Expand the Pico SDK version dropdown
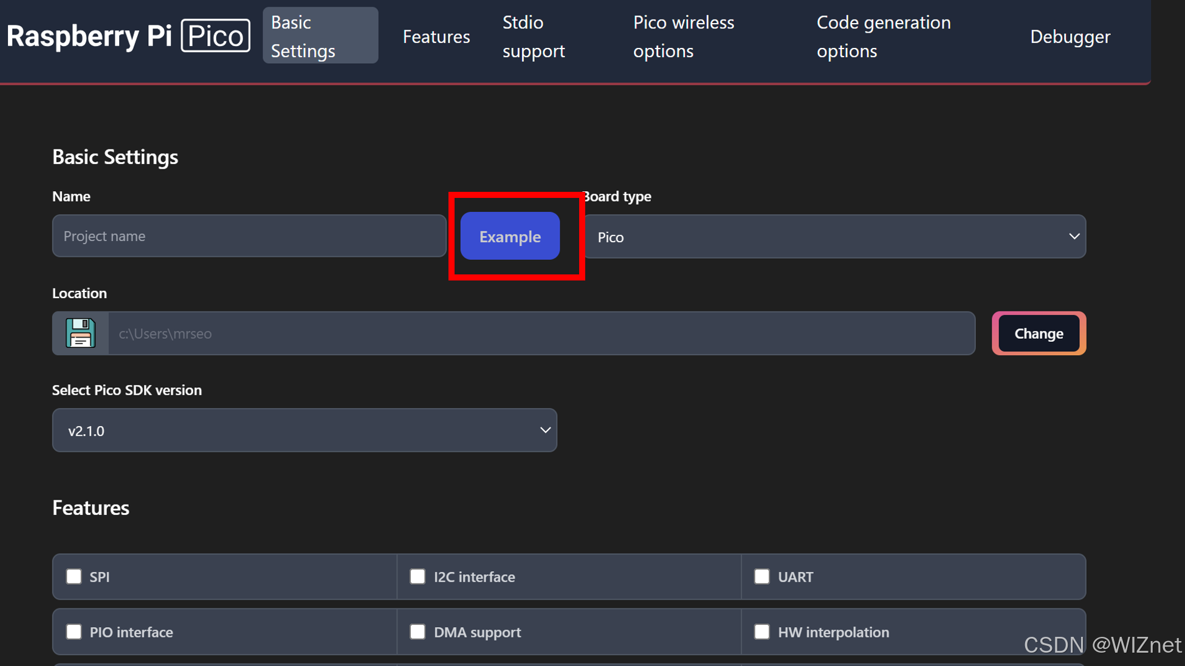The image size is (1185, 666). (x=304, y=430)
